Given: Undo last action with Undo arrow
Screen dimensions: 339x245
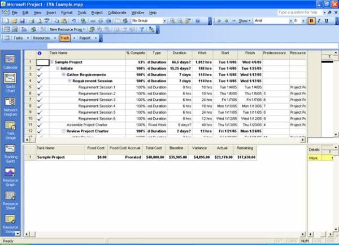Looking at the screenshot, I should coord(73,21).
